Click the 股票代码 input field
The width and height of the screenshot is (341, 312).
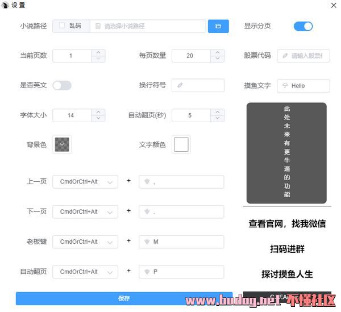[303, 56]
